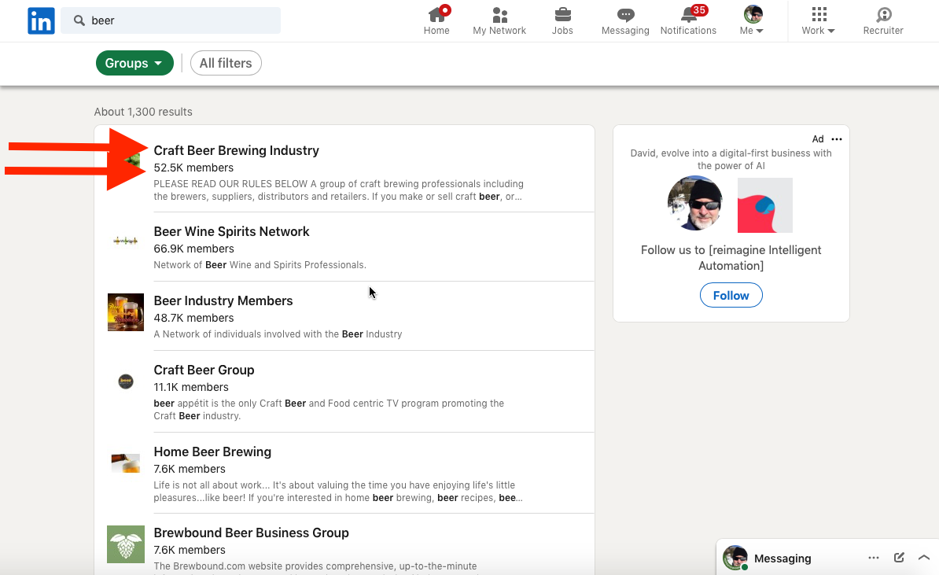939x575 pixels.
Task: Click Craft Beer Group round logo
Action: [126, 381]
